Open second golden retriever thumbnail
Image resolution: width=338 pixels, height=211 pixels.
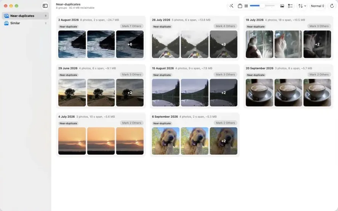pos(195,141)
